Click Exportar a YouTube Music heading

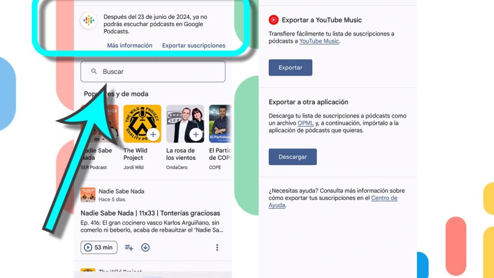(x=322, y=20)
